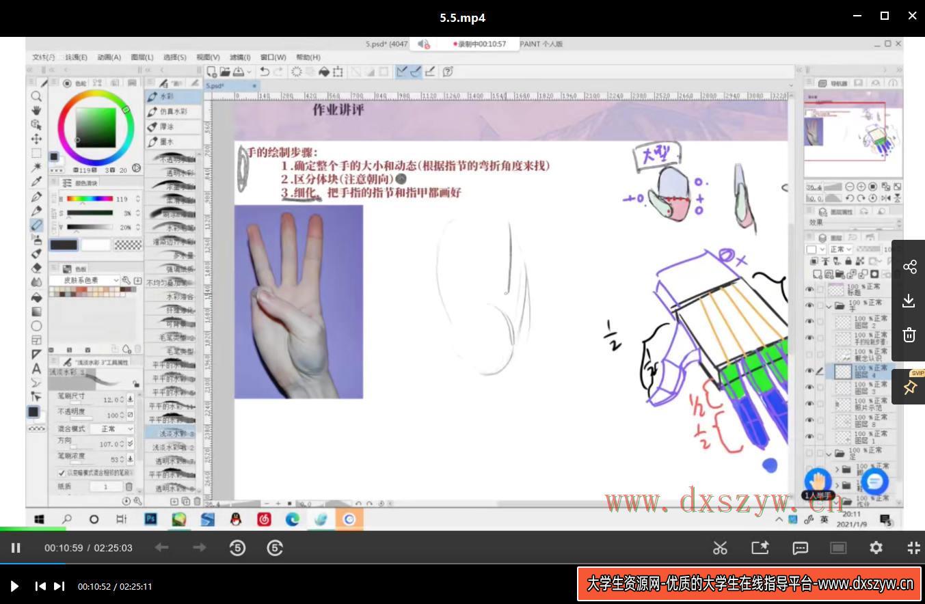Open the 视图(V) menu
Viewport: 925px width, 604px height.
tap(208, 57)
